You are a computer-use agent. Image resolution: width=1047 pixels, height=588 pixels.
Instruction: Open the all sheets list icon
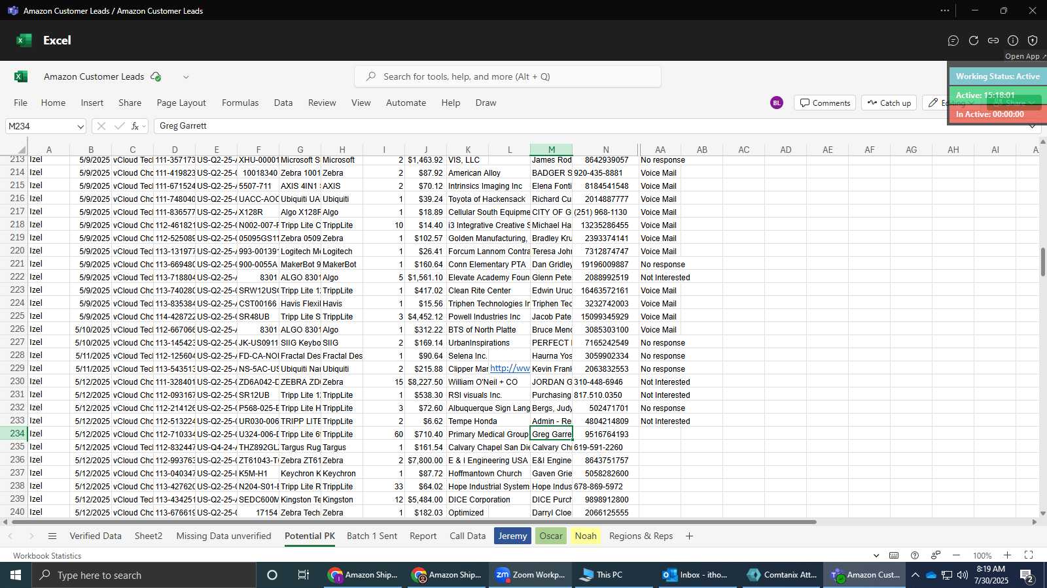(52, 536)
